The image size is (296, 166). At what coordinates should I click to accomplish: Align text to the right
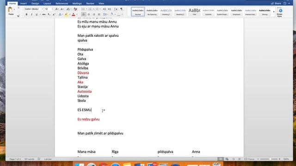(x=94, y=14)
